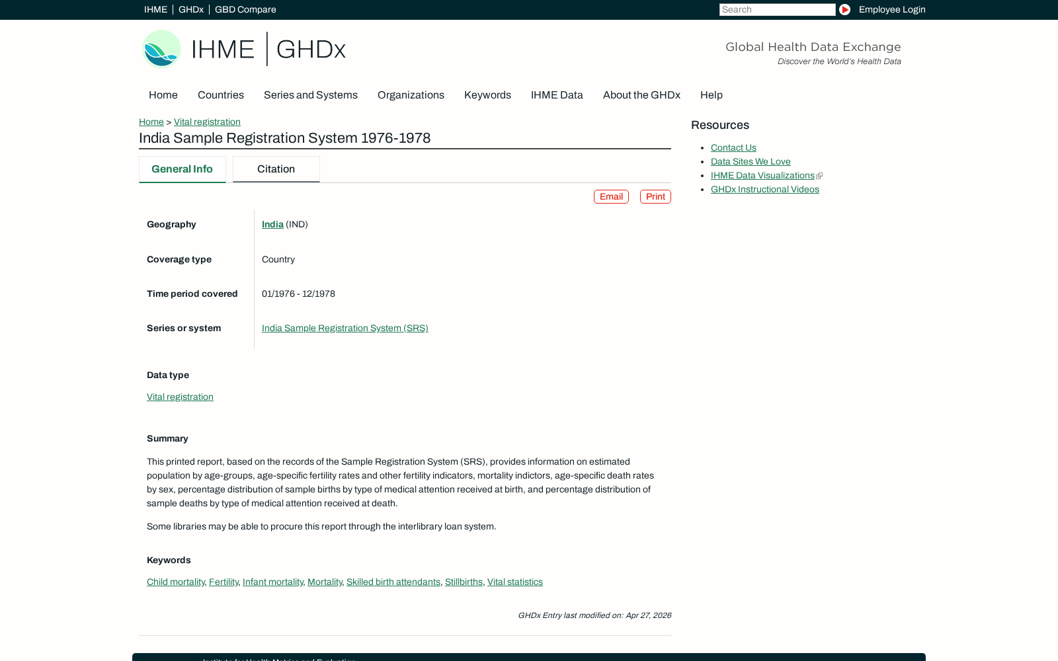1058x661 pixels.
Task: Open the Skilled birth attendants keyword
Action: pos(393,582)
